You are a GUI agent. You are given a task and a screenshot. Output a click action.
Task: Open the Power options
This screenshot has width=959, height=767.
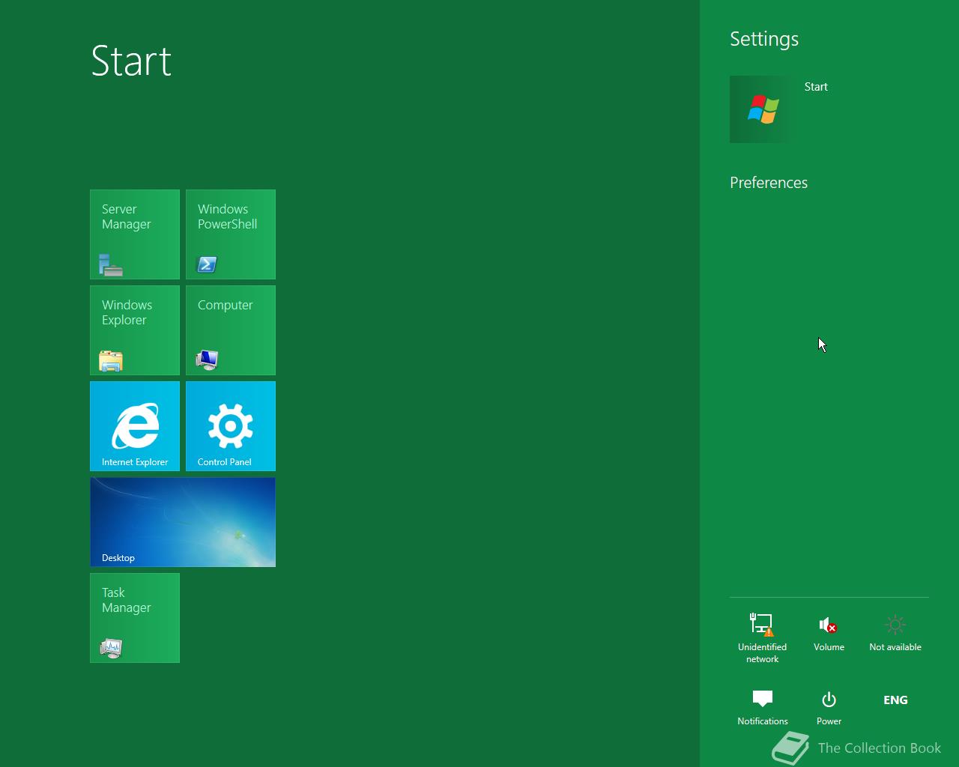pyautogui.click(x=829, y=708)
